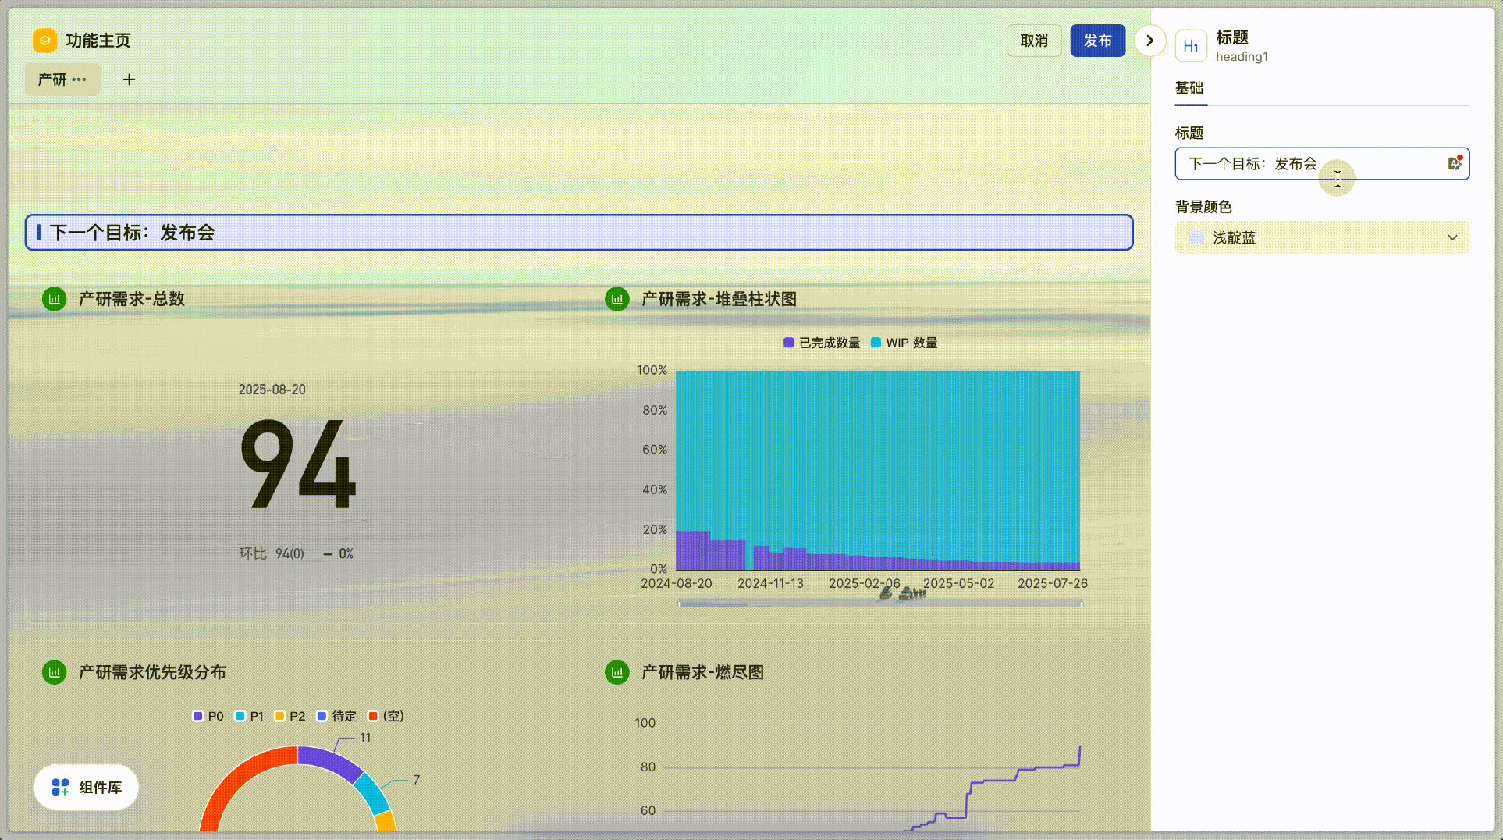Select the 下一个目标：发布会 heading block
The image size is (1503, 840).
pyautogui.click(x=579, y=233)
